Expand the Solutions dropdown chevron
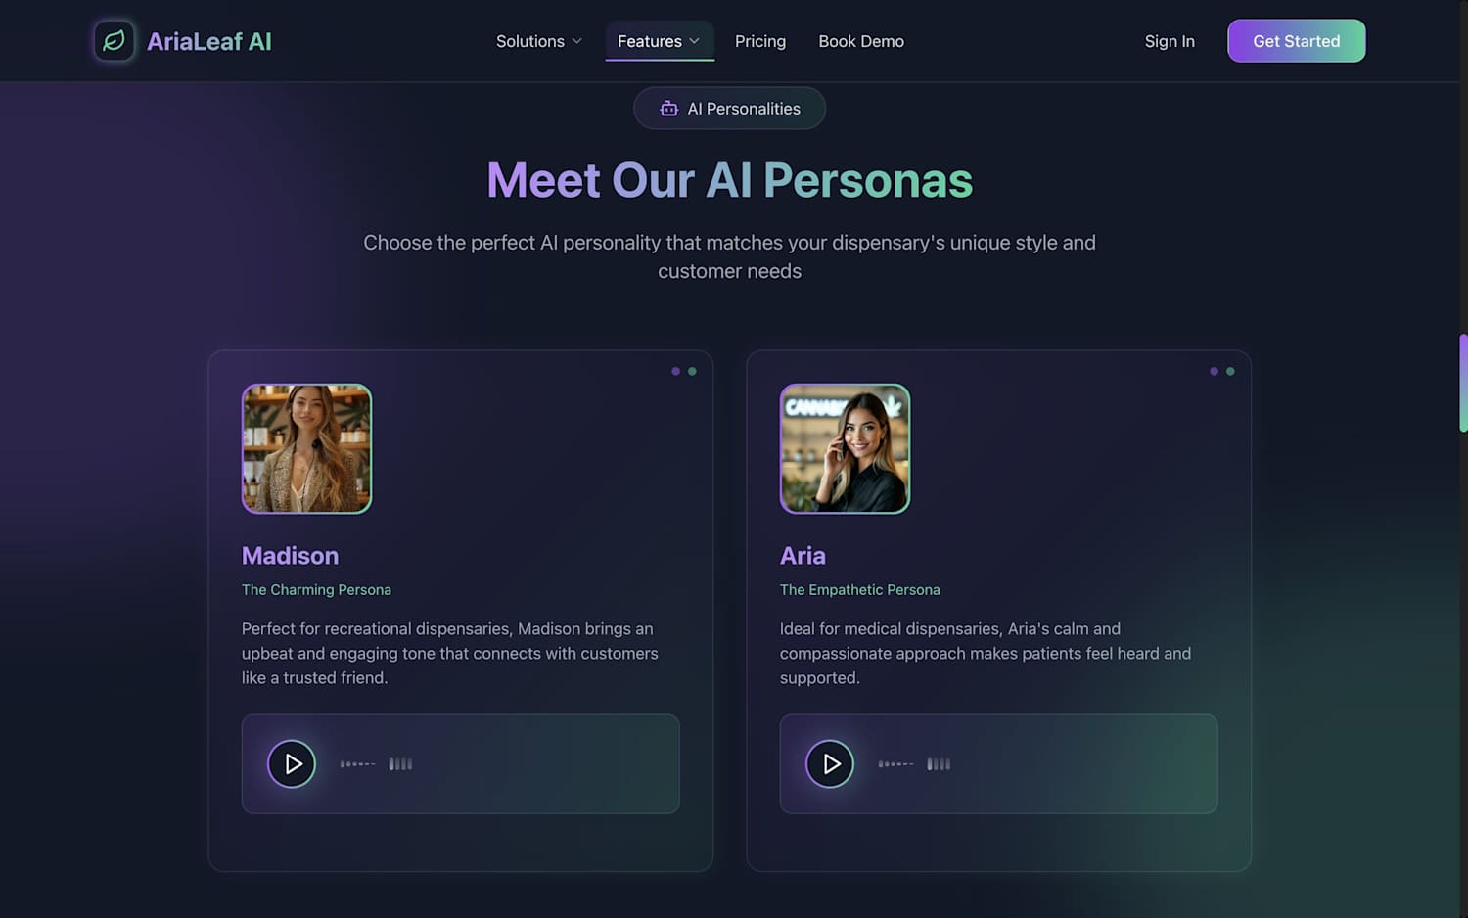The image size is (1468, 918). 576,41
